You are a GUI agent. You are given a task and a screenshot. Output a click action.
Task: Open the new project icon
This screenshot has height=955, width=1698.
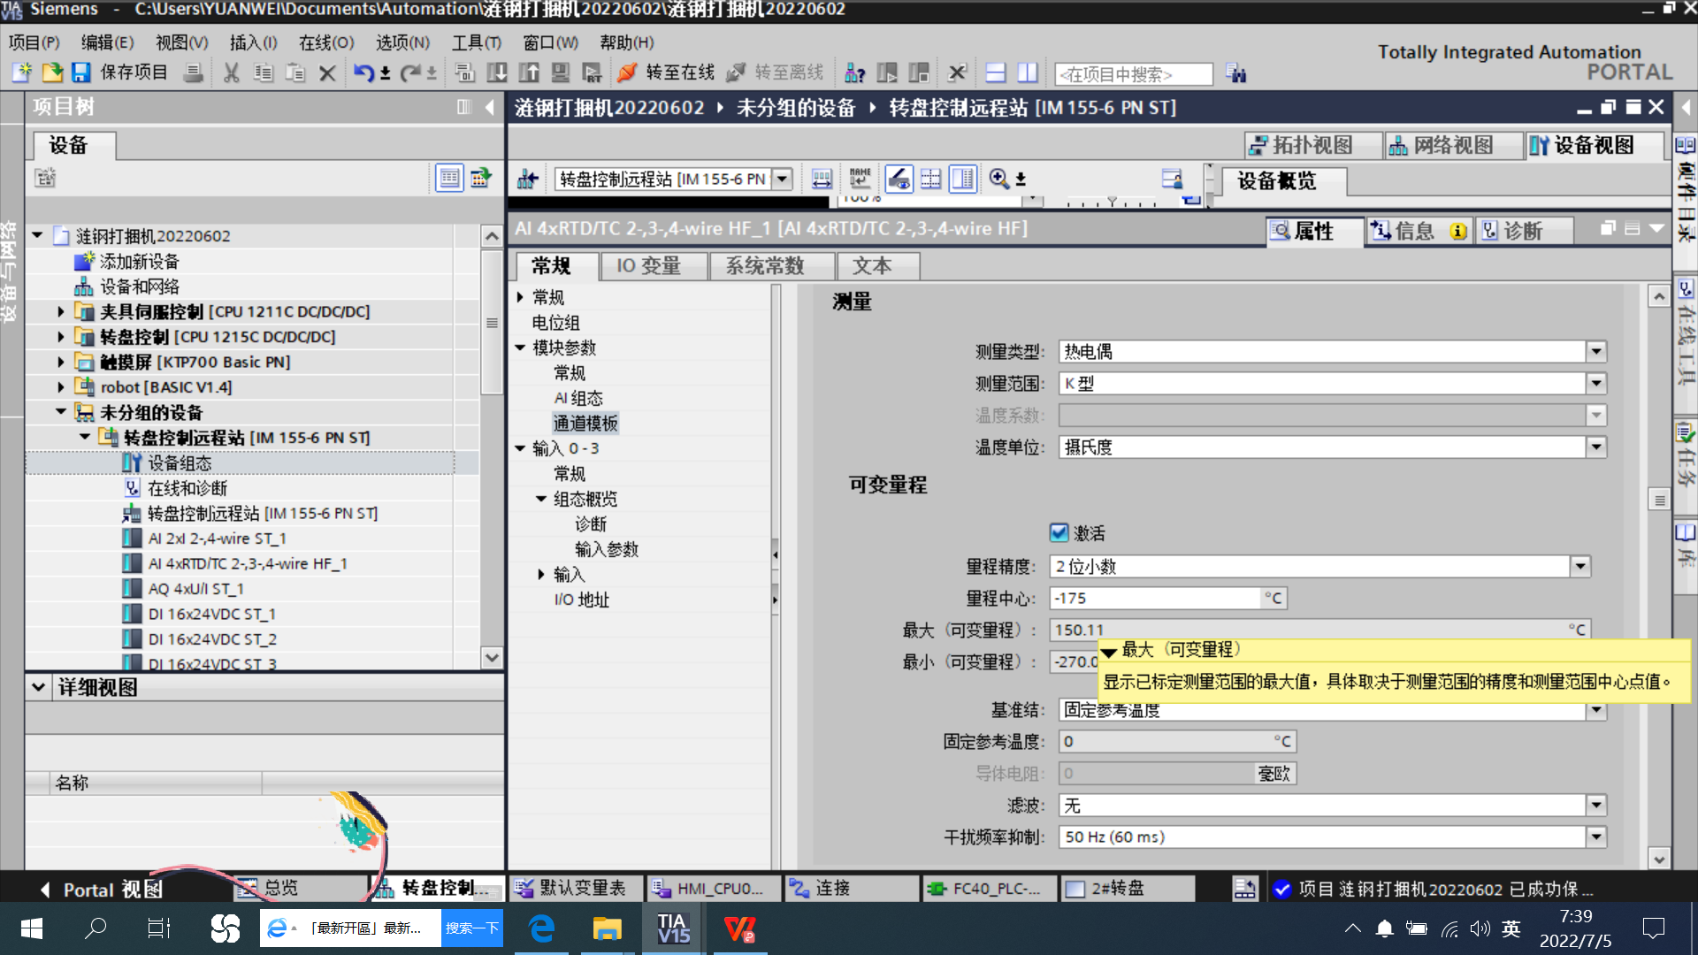pos(22,73)
